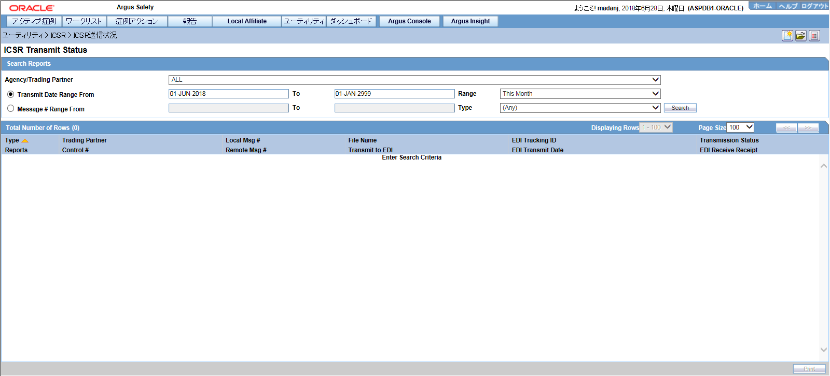The height and width of the screenshot is (376, 830).
Task: Click the worklist list icon
Action: click(x=814, y=36)
